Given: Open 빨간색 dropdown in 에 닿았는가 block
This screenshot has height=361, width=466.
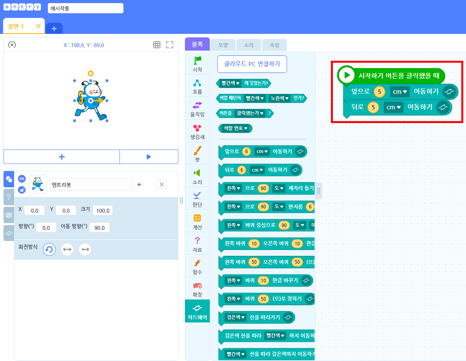Looking at the screenshot, I should click(x=230, y=83).
